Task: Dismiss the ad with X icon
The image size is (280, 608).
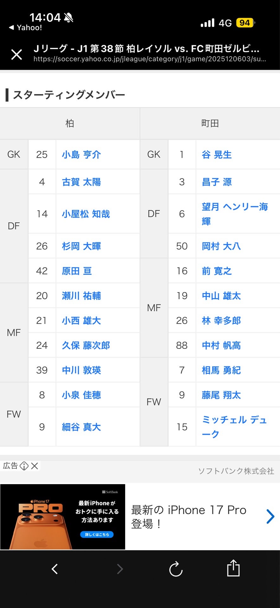Action: click(35, 466)
